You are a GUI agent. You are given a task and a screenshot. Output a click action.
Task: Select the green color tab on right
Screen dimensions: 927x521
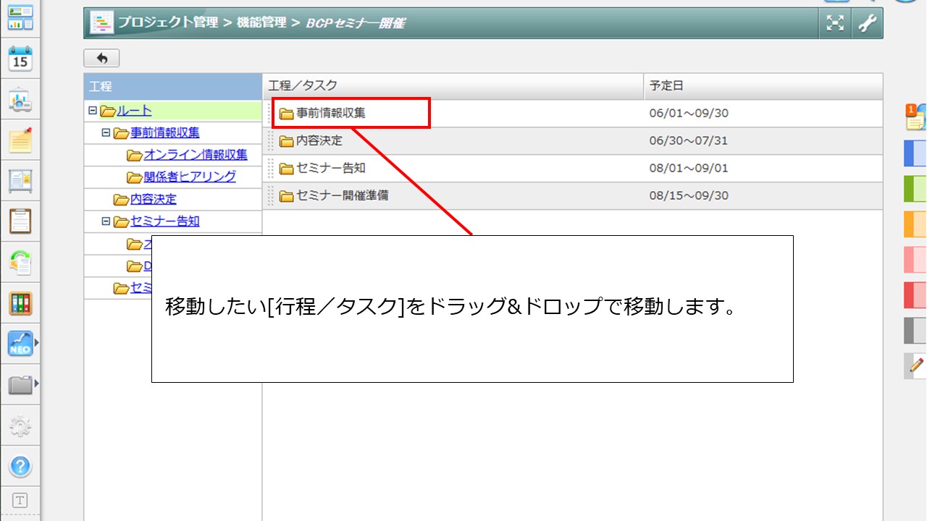915,188
